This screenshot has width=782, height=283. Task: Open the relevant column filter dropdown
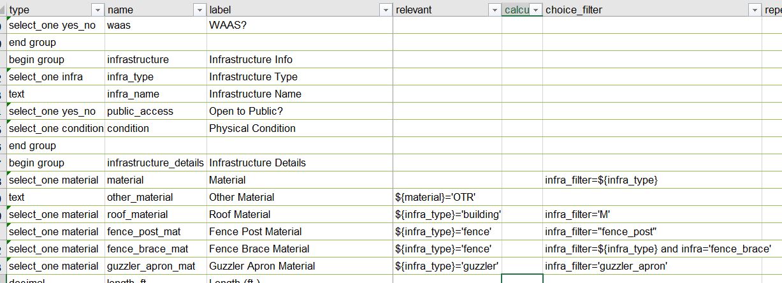click(x=495, y=10)
